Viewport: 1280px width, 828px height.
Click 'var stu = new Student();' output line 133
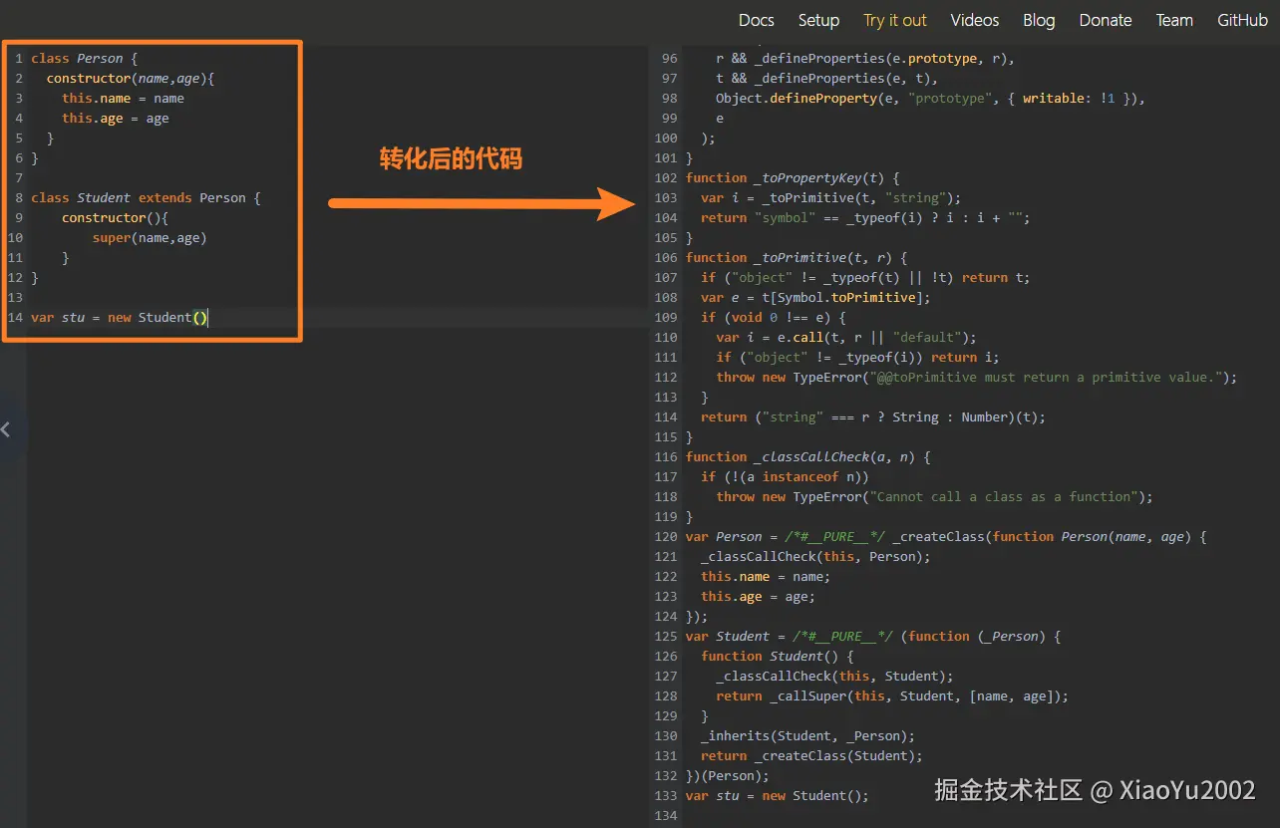pos(778,795)
